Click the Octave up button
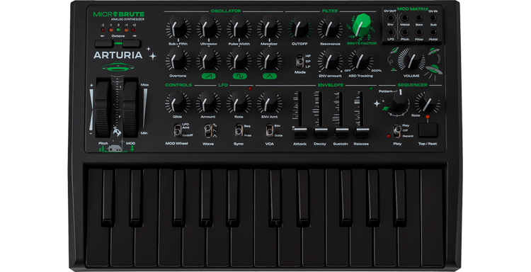The width and height of the screenshot is (531, 272). click(132, 43)
